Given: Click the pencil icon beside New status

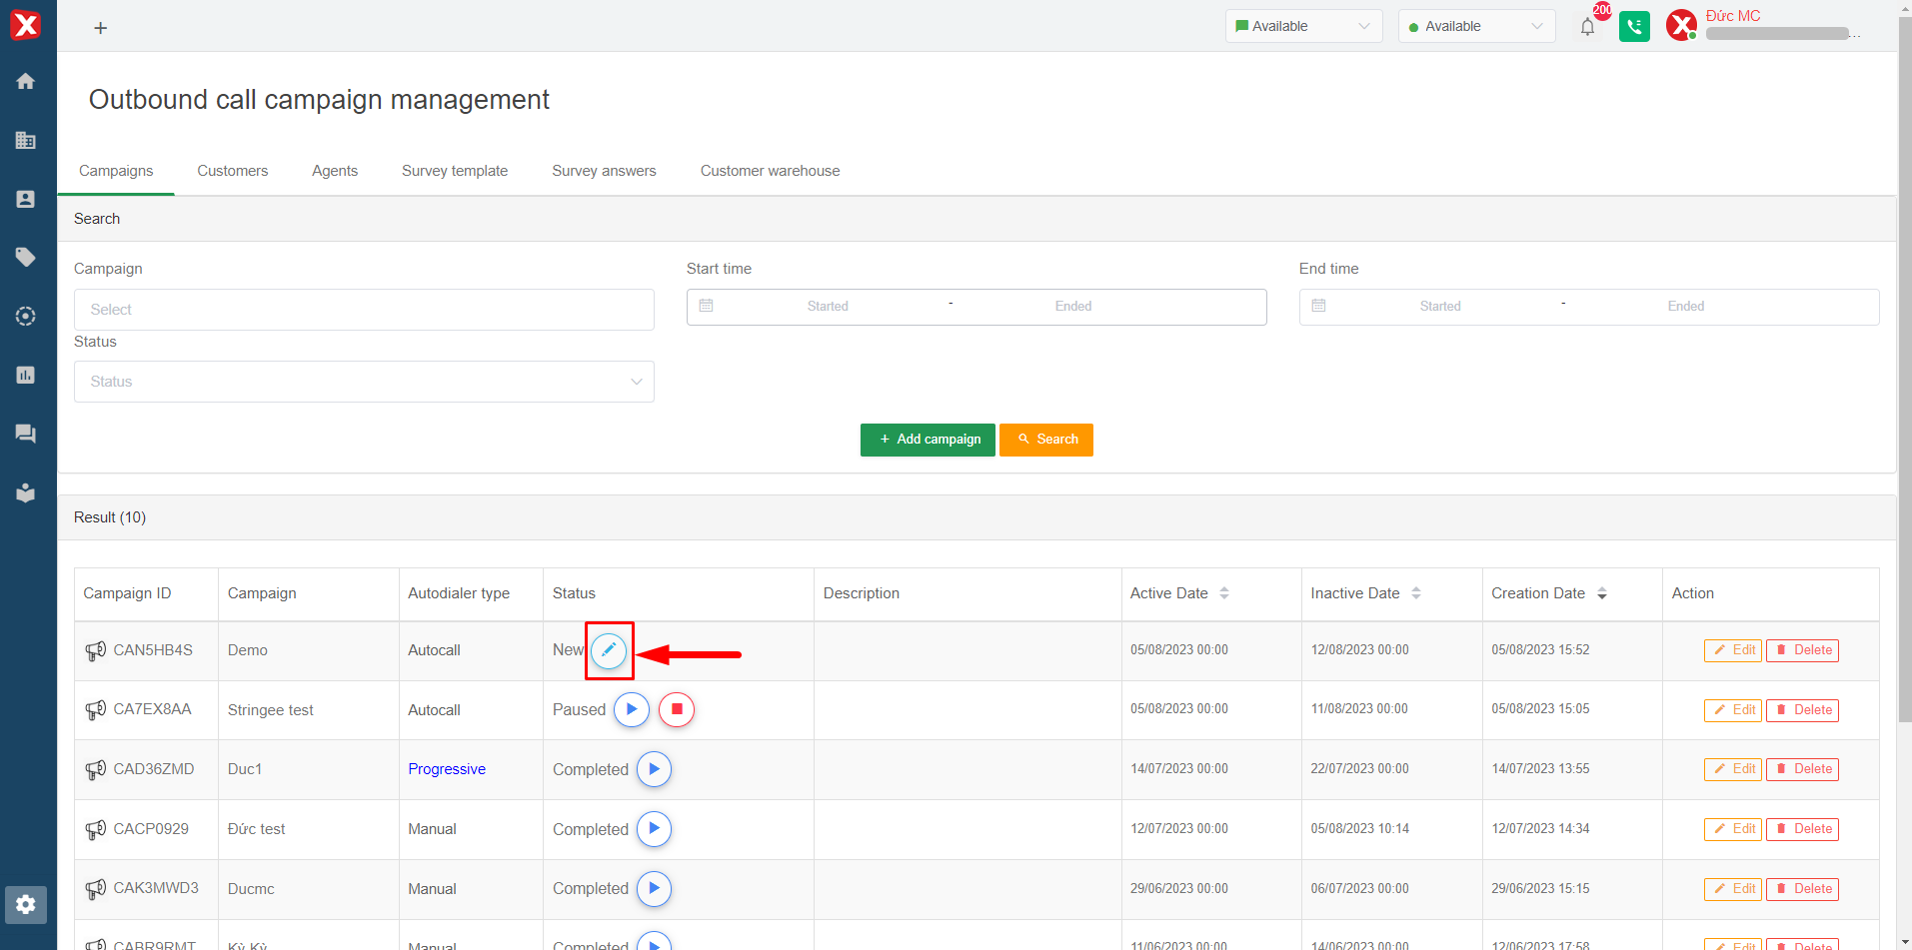Looking at the screenshot, I should point(609,650).
